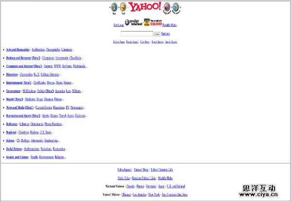Open the Computers and Internet category

click(19, 66)
